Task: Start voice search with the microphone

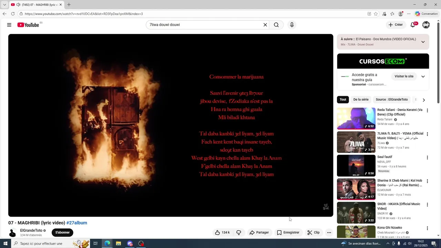Action: 292,25
